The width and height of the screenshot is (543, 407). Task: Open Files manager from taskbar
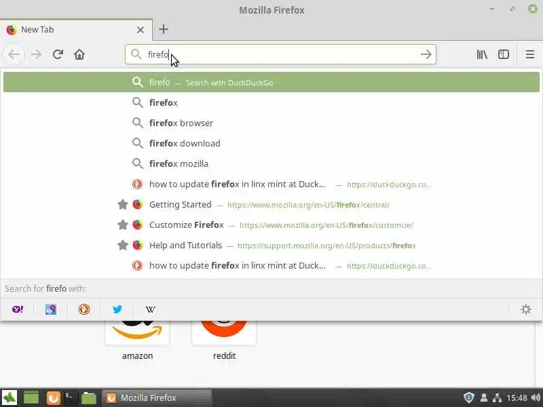click(89, 398)
